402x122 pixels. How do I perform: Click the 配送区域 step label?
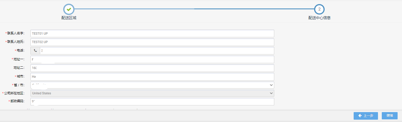[x=69, y=18]
